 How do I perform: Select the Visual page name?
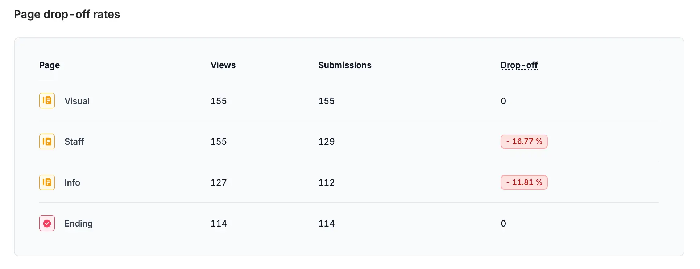pos(77,101)
